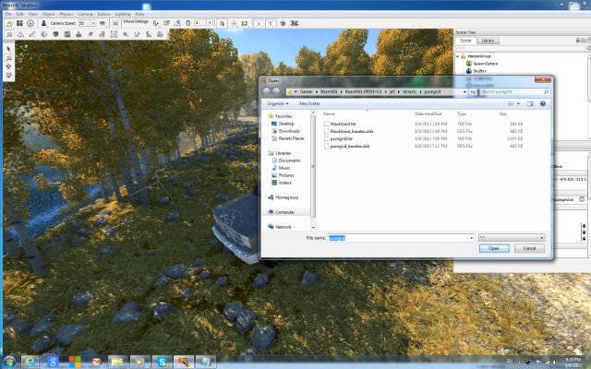Image resolution: width=591 pixels, height=369 pixels.
Task: Toggle the preview pane icon
Action: pyautogui.click(x=530, y=103)
